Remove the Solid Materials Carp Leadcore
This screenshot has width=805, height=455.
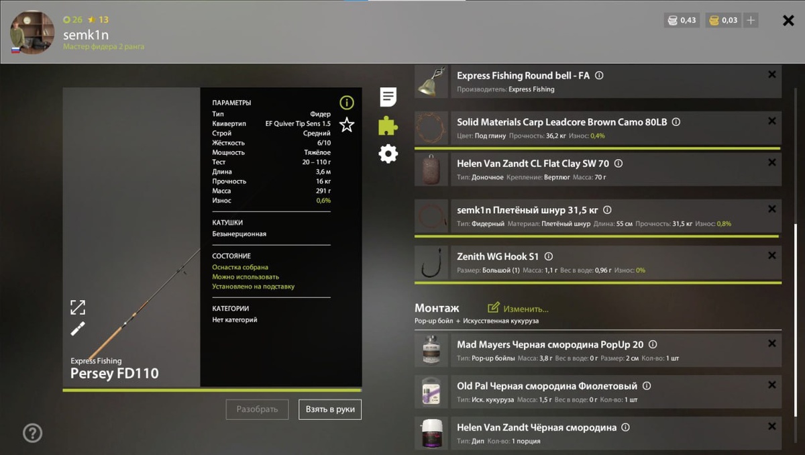point(771,121)
